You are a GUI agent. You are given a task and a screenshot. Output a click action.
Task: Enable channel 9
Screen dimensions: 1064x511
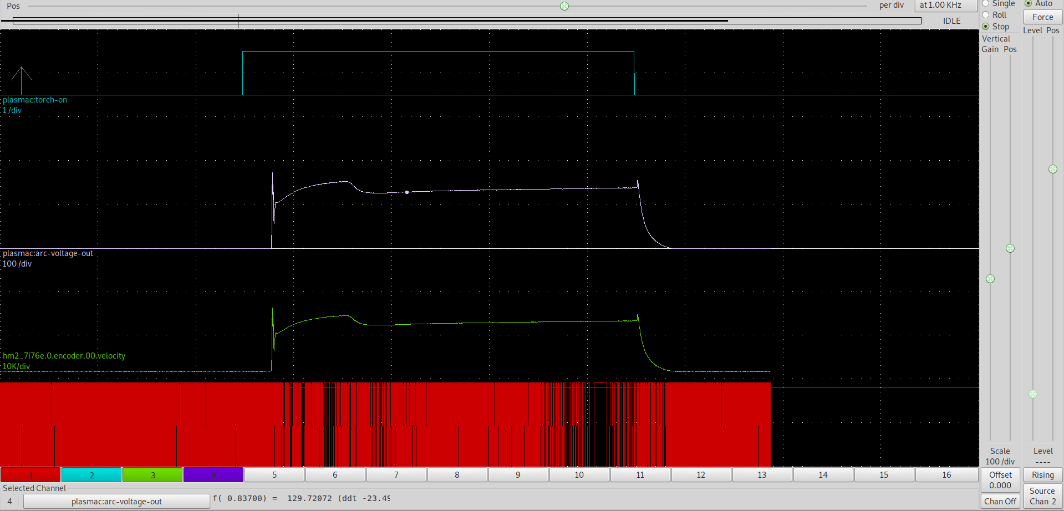(518, 475)
